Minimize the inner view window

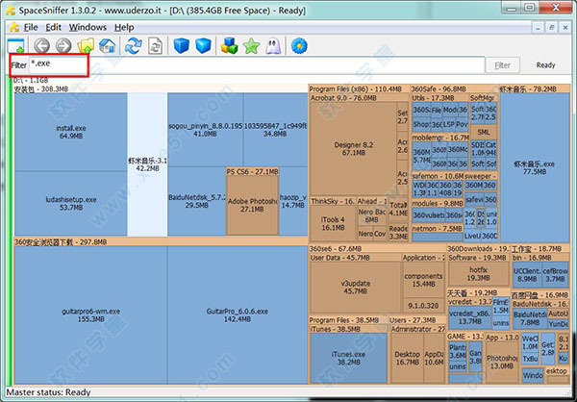click(x=539, y=27)
